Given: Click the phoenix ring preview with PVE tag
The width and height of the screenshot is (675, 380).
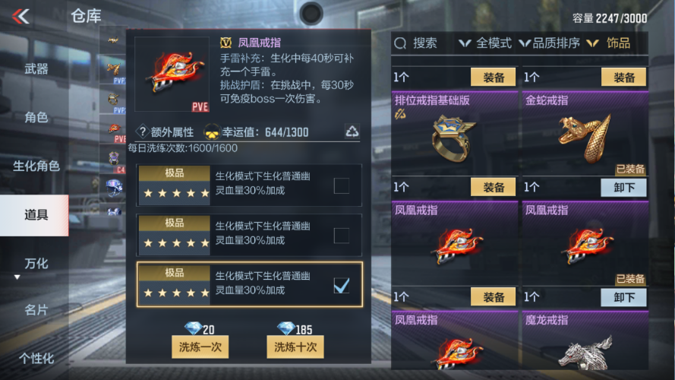Looking at the screenshot, I should click(x=172, y=74).
